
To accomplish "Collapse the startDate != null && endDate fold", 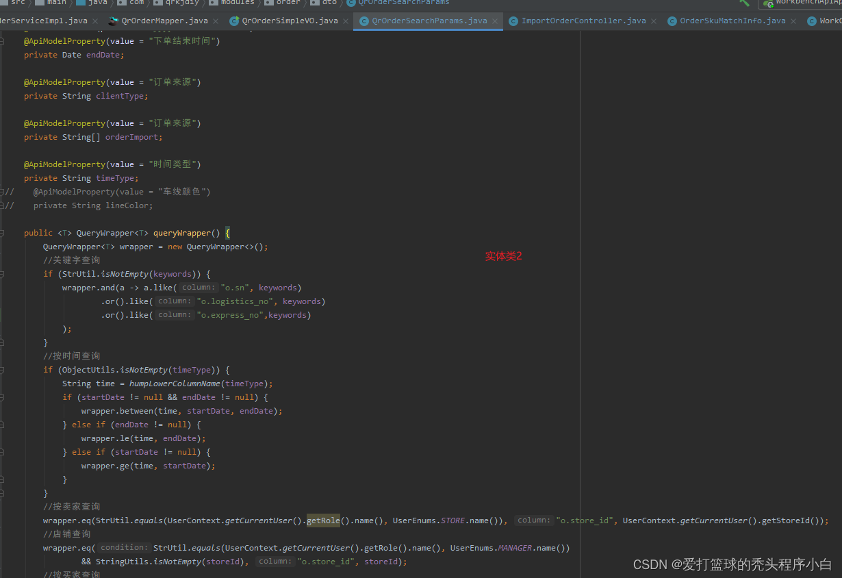I will [3, 397].
